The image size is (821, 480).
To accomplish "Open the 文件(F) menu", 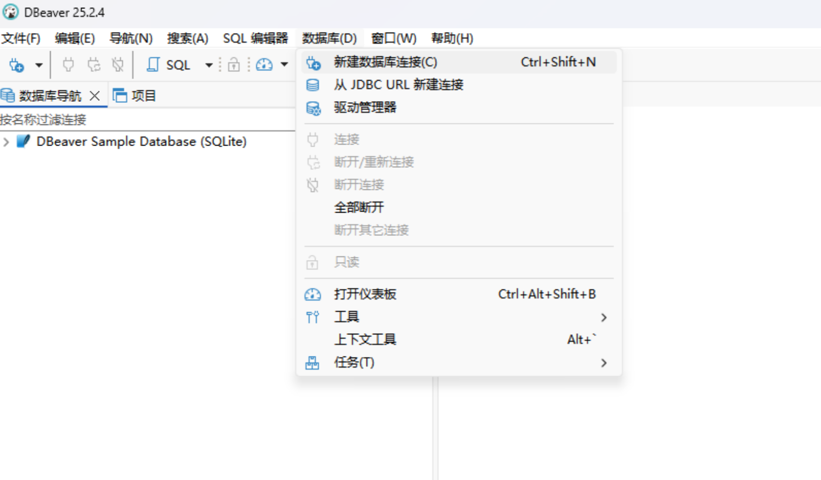I will [21, 39].
